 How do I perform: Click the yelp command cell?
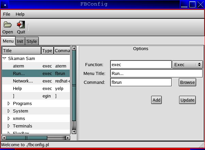pyautogui.click(x=59, y=89)
